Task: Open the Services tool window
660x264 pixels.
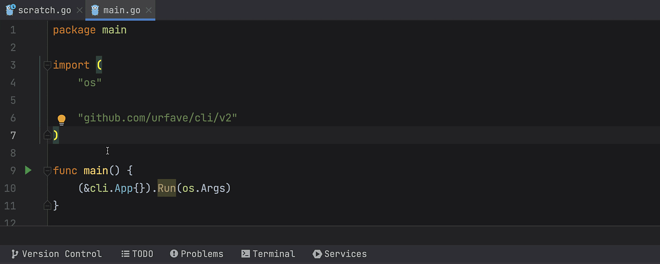Action: tap(340, 254)
